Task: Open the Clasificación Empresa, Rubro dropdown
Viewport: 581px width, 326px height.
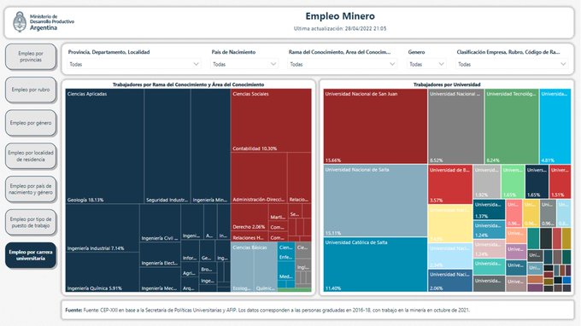Action: 512,64
